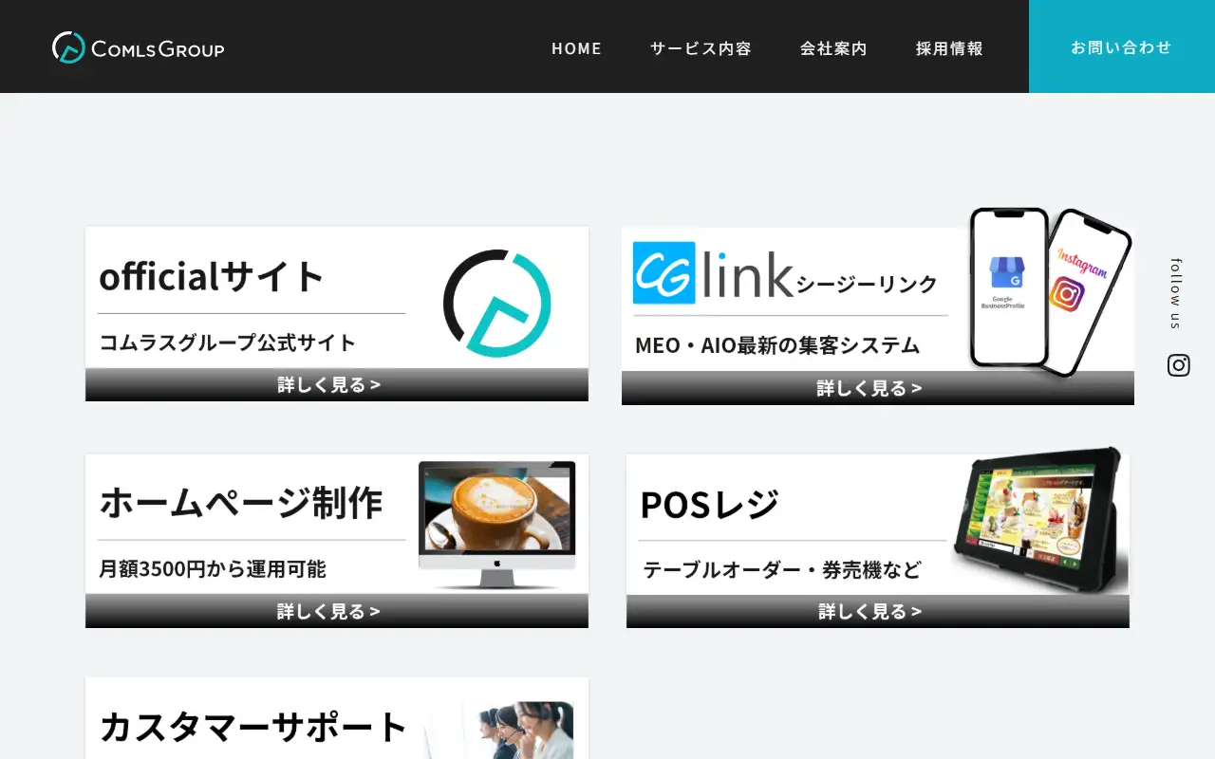Image resolution: width=1215 pixels, height=759 pixels.
Task: Click the Google Business Profile phone image
Action: (x=1008, y=287)
